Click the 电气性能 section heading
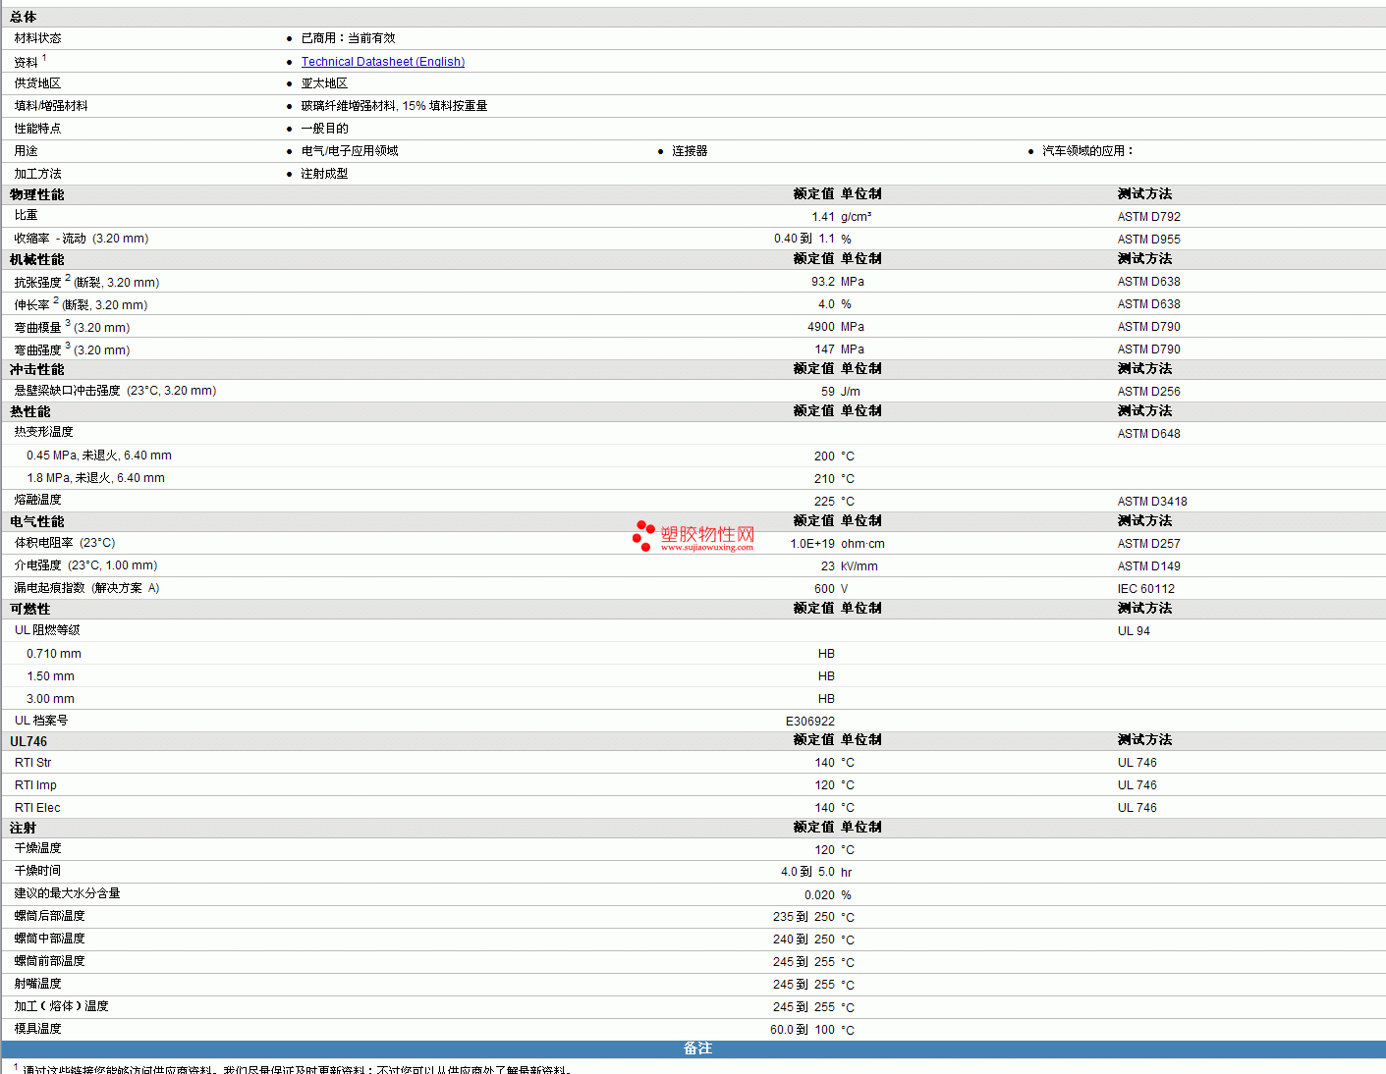This screenshot has width=1386, height=1074. 37,521
